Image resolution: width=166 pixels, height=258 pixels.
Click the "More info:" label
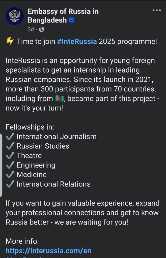[x=22, y=241]
